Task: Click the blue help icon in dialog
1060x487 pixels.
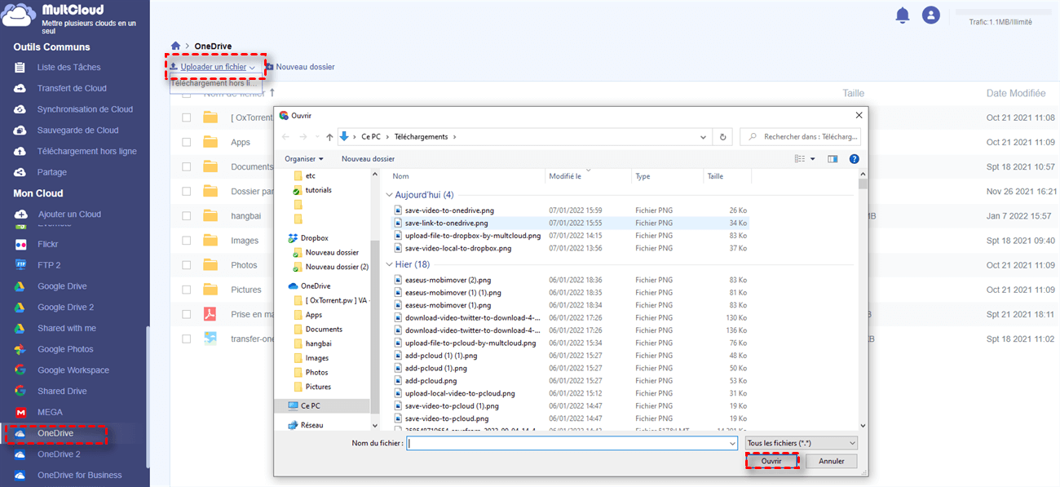Action: (x=854, y=159)
